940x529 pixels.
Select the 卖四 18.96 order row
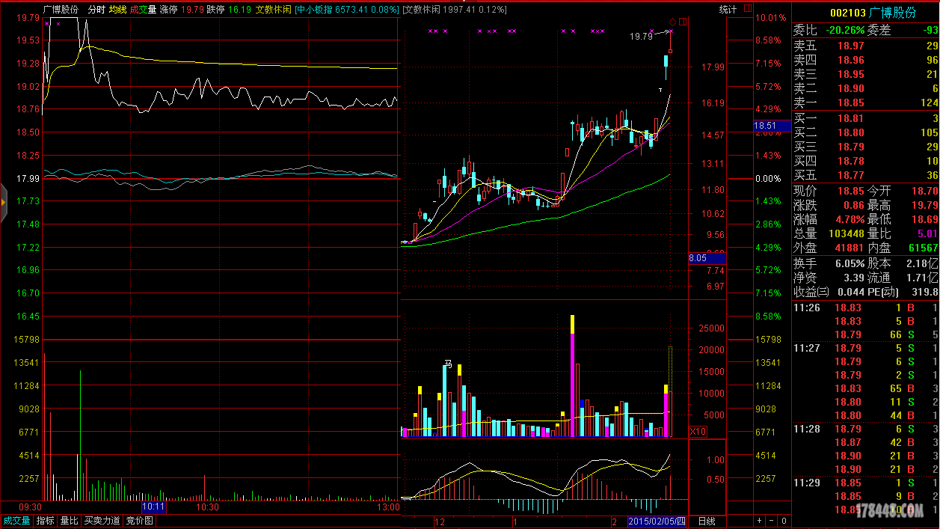click(866, 61)
